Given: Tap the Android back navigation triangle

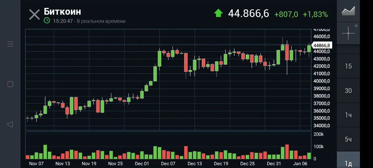Looking at the screenshot, I should point(10,125).
